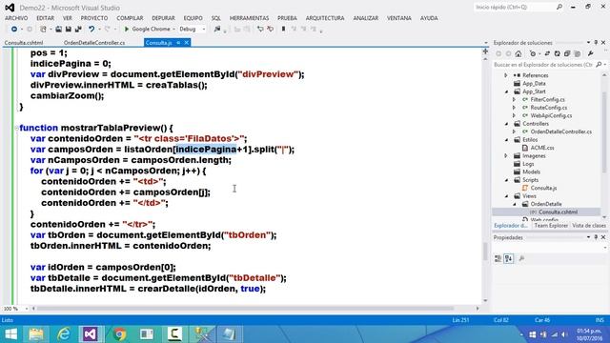Click Google Chrome run target label
610x343 pixels.
click(x=151, y=30)
